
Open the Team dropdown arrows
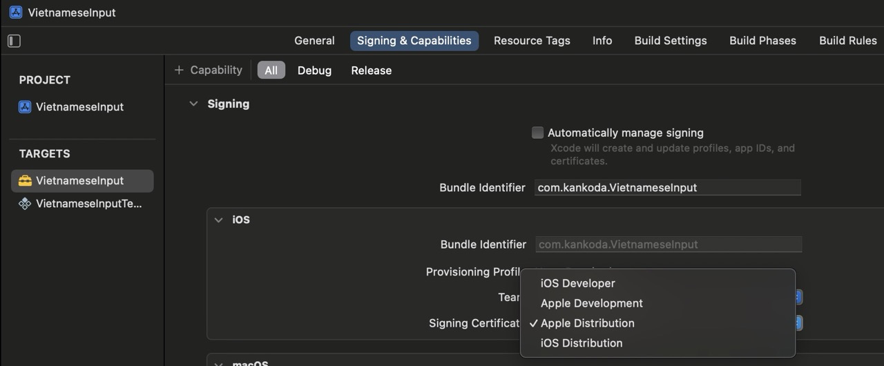[798, 297]
